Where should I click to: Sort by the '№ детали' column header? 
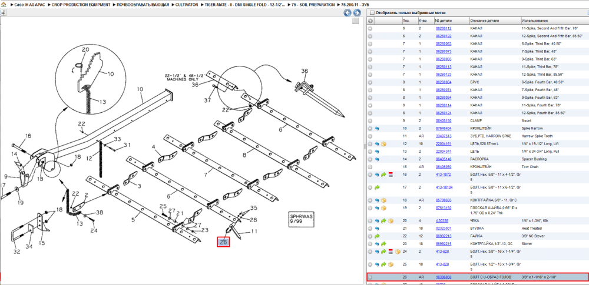coord(452,20)
